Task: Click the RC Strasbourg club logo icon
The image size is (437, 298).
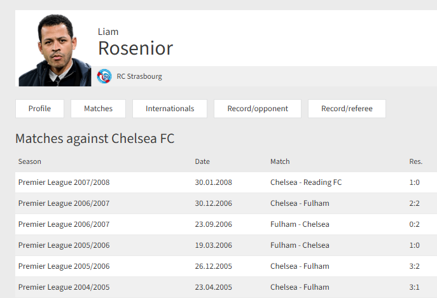Action: tap(104, 76)
